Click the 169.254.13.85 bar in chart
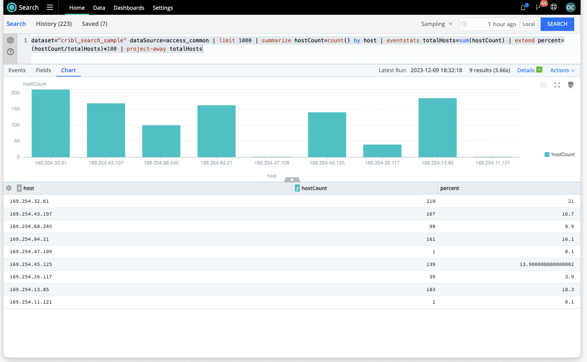 click(437, 128)
